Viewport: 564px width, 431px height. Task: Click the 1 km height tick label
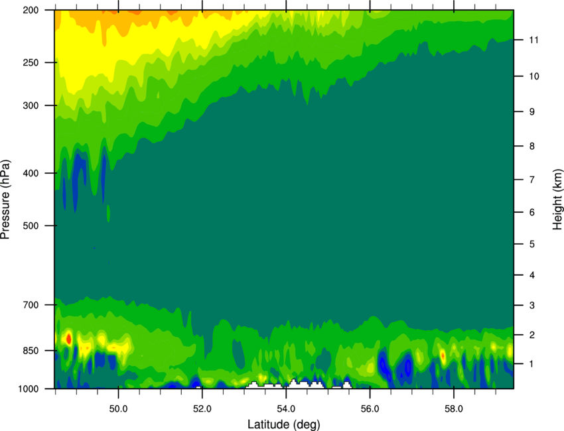532,364
